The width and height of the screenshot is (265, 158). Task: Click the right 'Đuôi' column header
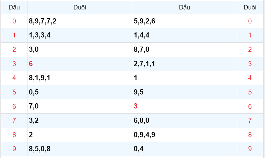tap(250, 7)
